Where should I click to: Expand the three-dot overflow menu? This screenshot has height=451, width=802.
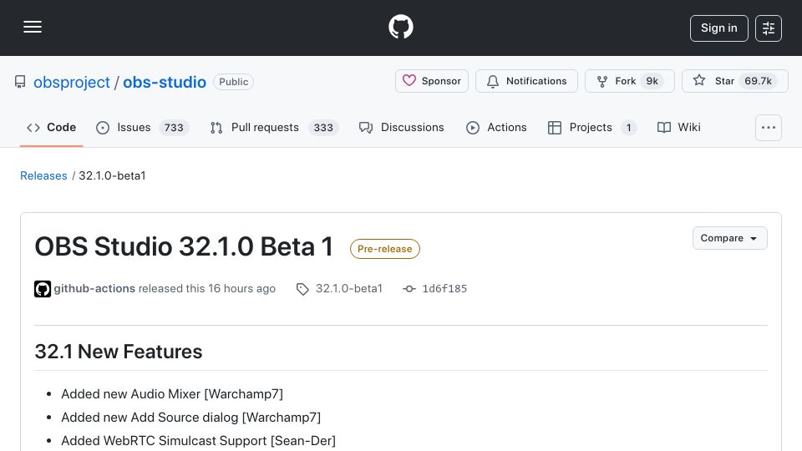coord(769,127)
